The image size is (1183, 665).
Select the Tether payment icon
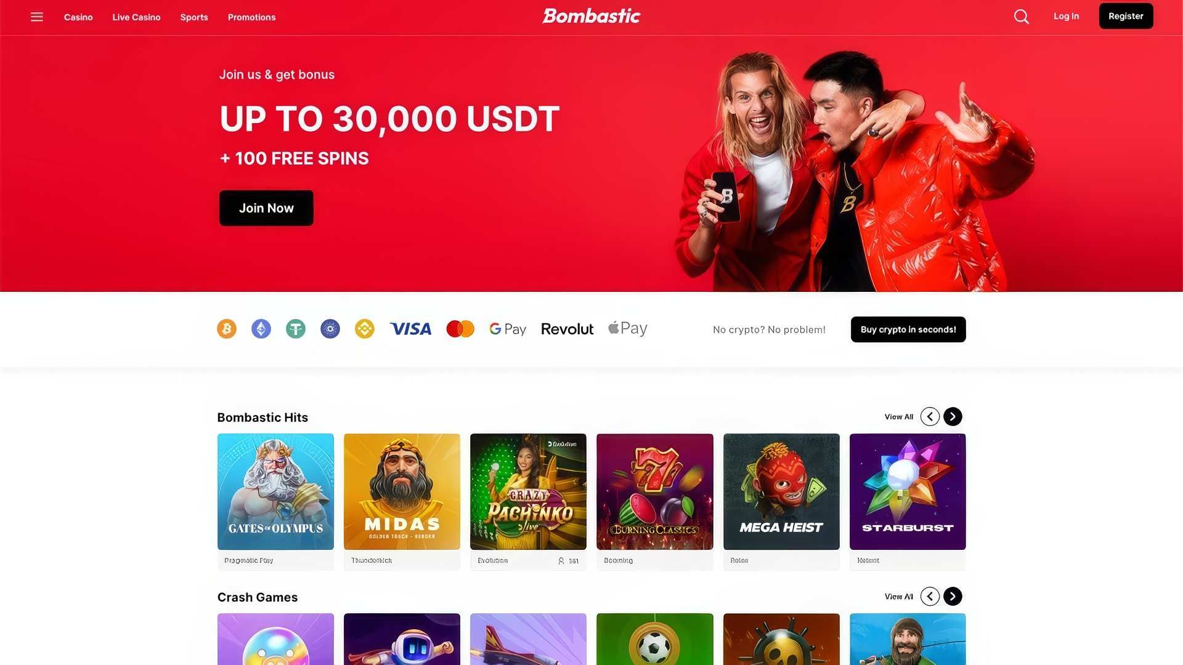point(296,329)
